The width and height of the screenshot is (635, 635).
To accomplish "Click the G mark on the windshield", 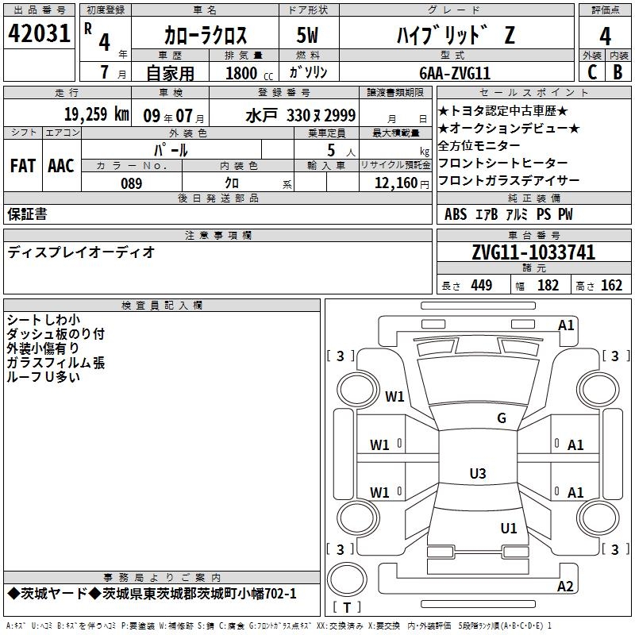I will pos(501,418).
